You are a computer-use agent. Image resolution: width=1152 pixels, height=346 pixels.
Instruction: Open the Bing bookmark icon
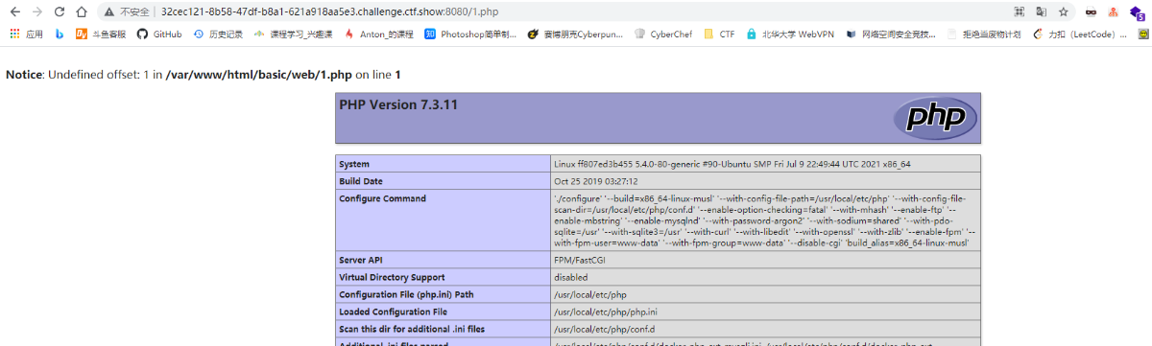pos(60,34)
